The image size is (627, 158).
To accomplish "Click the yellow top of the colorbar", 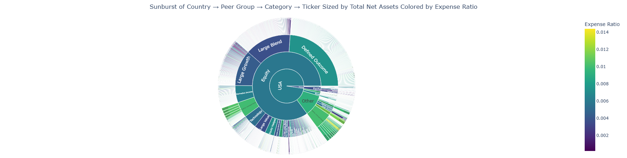I will 590,31.
